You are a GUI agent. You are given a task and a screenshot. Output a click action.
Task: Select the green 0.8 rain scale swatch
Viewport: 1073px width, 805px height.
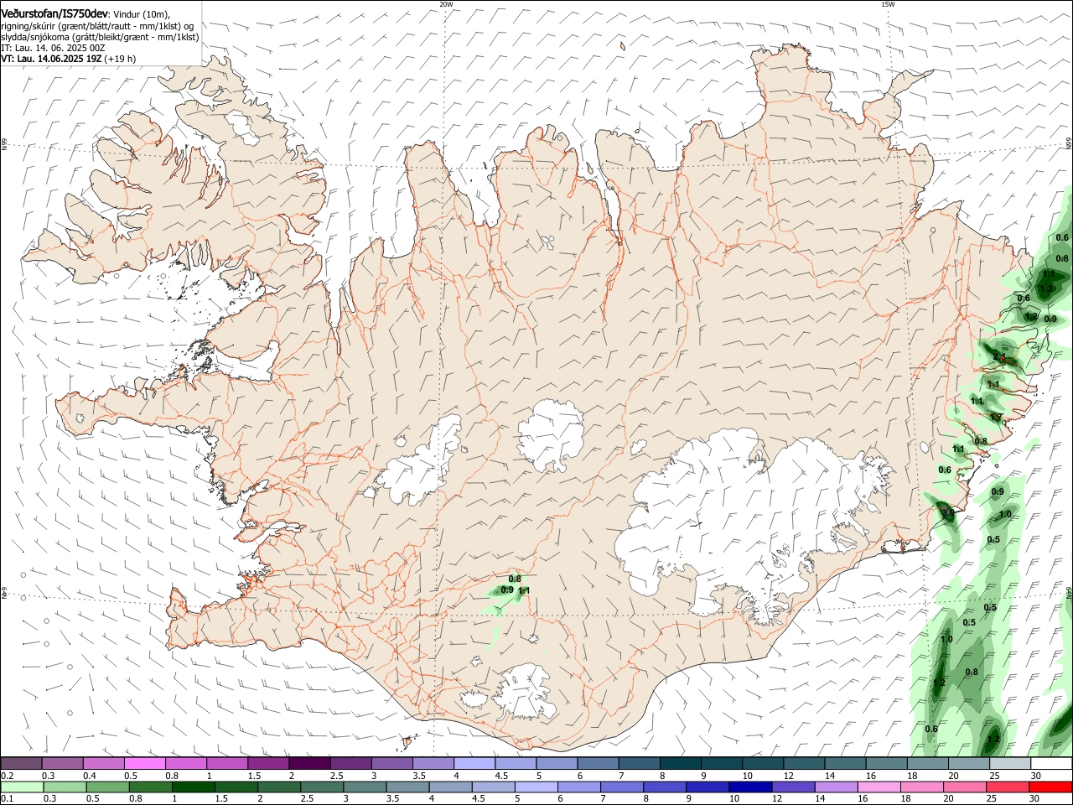point(150,787)
